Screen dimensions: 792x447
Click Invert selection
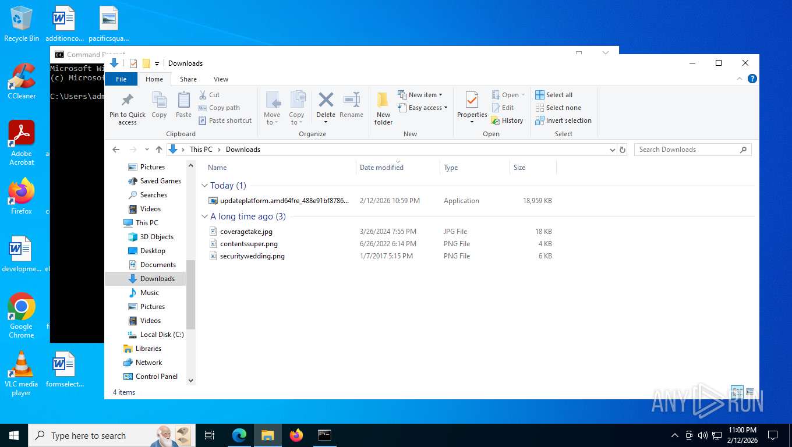coord(563,120)
